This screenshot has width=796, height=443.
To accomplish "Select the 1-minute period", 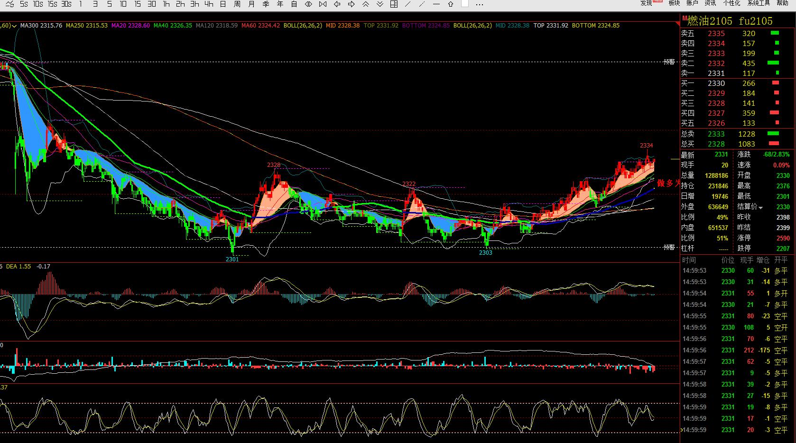I will pyautogui.click(x=81, y=4).
